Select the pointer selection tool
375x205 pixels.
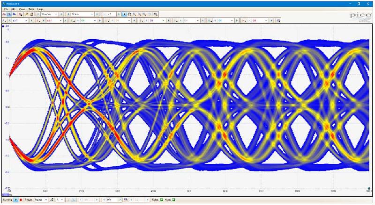124,14
